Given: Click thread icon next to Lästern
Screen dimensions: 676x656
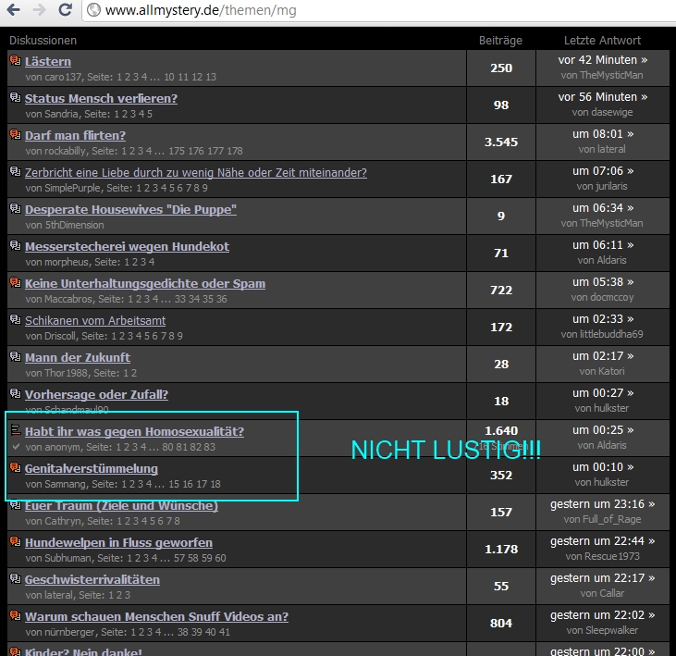Looking at the screenshot, I should tap(15, 60).
